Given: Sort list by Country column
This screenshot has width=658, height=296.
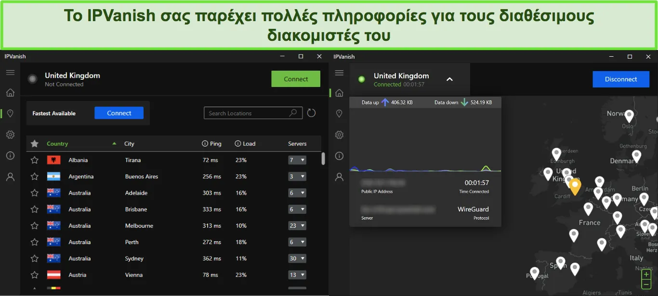Looking at the screenshot, I should tap(57, 144).
